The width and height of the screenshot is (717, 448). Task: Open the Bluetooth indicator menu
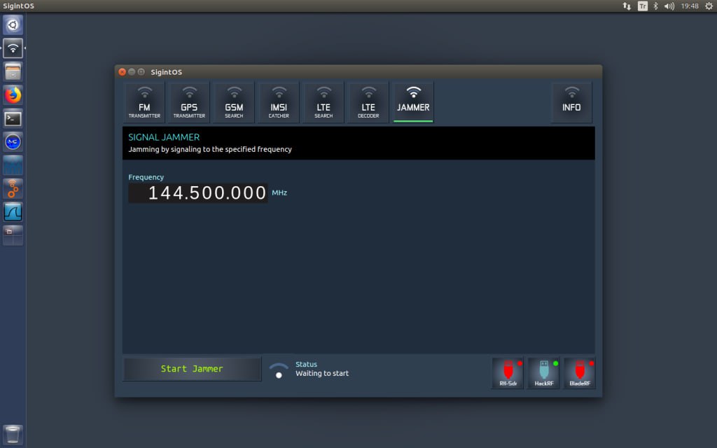point(655,6)
